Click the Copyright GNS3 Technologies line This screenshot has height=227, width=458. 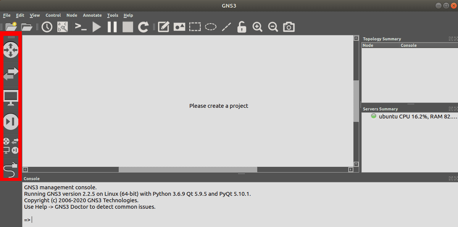81,200
